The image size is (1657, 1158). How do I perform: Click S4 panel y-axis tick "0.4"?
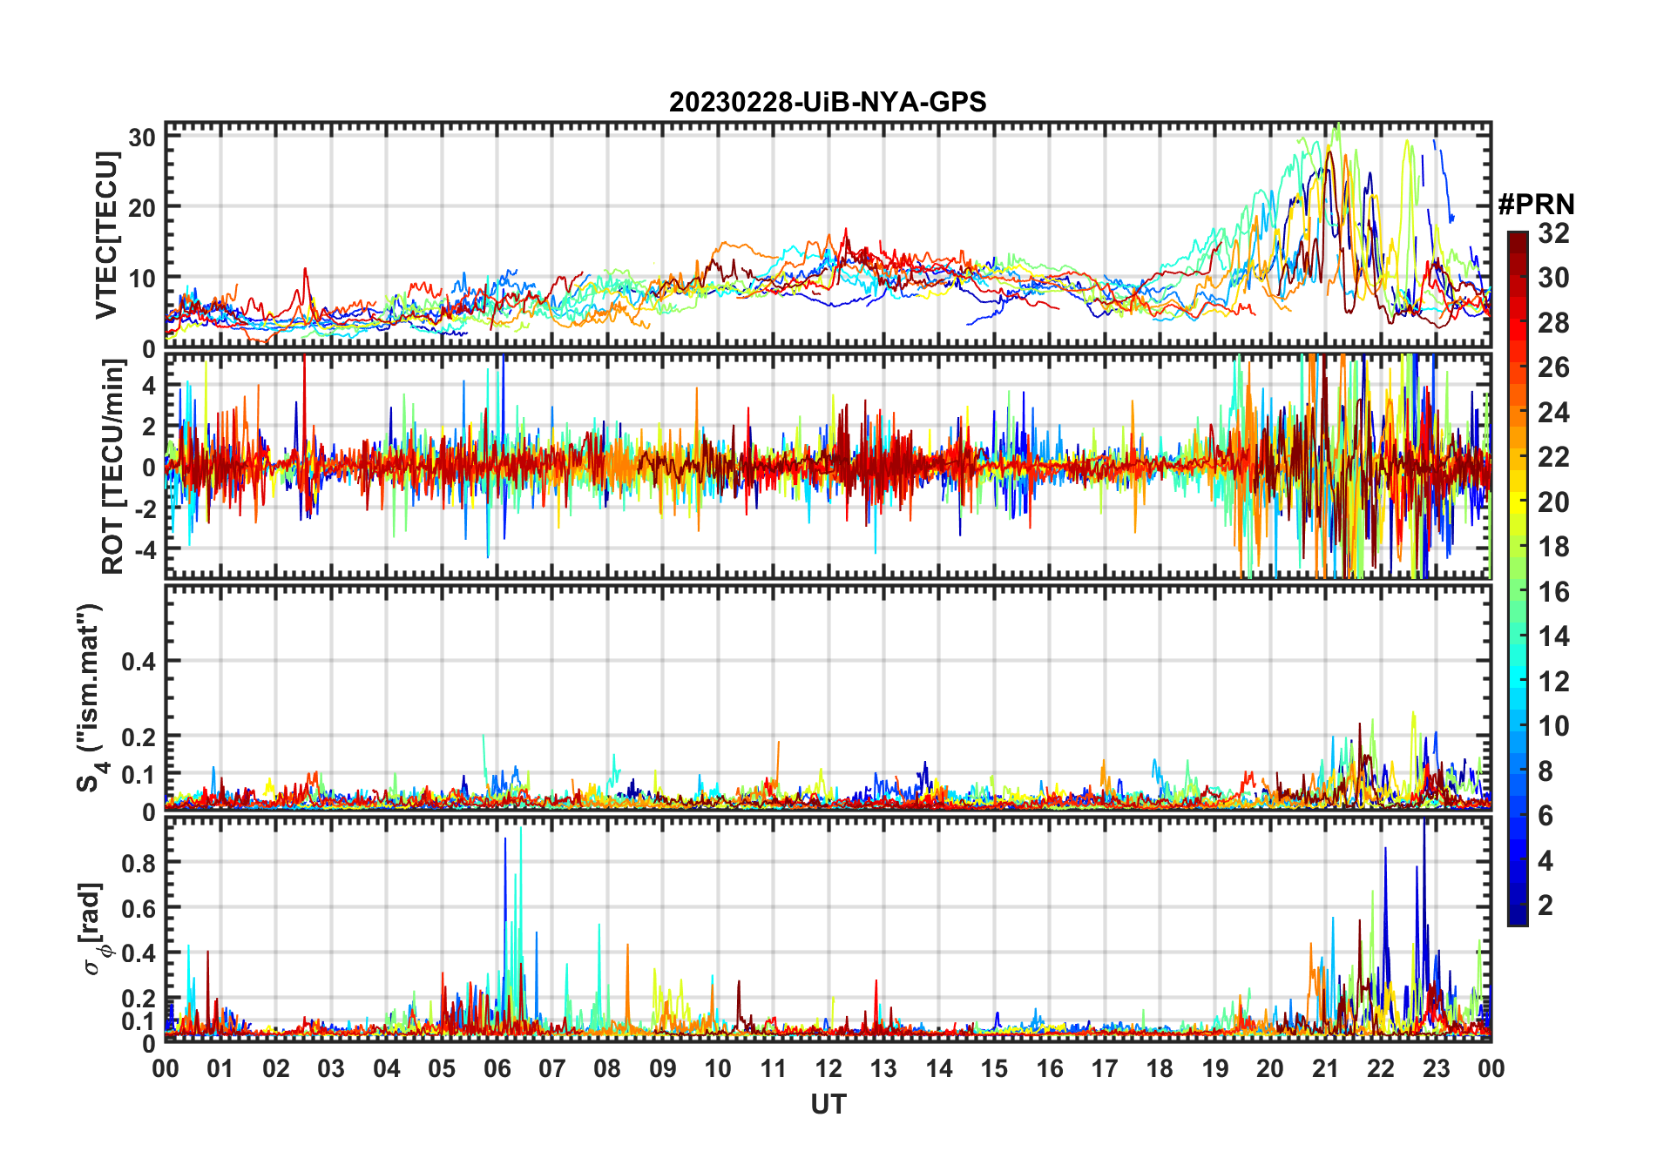point(139,662)
